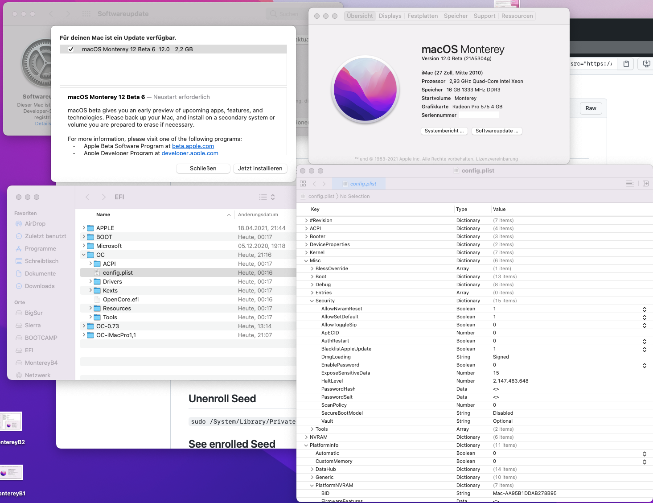Click the Raw button in browser
653x503 pixels.
591,108
